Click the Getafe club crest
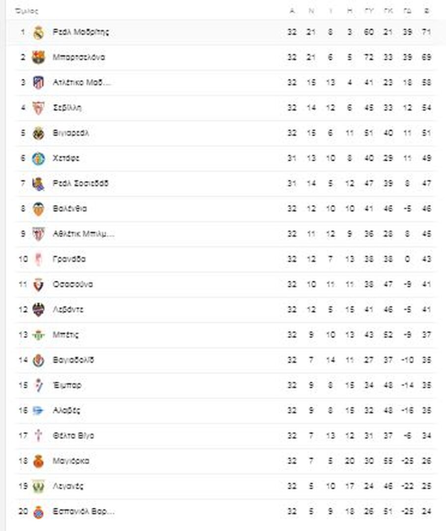Image resolution: width=446 pixels, height=531 pixels. click(x=38, y=158)
